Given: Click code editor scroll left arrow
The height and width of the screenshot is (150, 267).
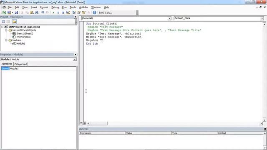Looking at the screenshot, I should point(88,123).
